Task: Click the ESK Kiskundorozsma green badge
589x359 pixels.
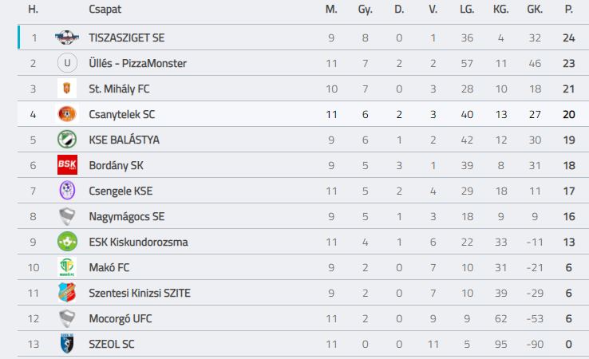Action: click(67, 242)
